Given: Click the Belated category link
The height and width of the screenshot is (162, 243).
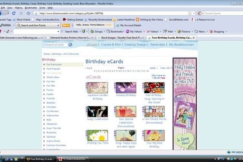Looking at the screenshot, I should tap(51, 103).
